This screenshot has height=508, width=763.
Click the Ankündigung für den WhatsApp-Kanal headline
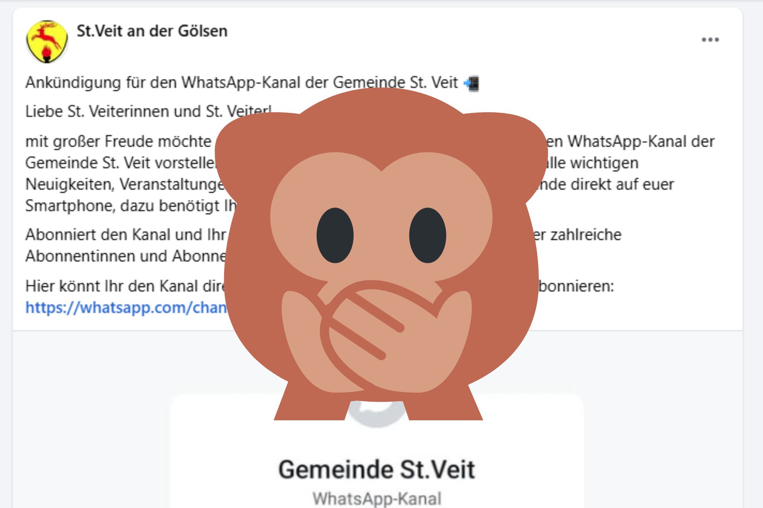pyautogui.click(x=252, y=83)
